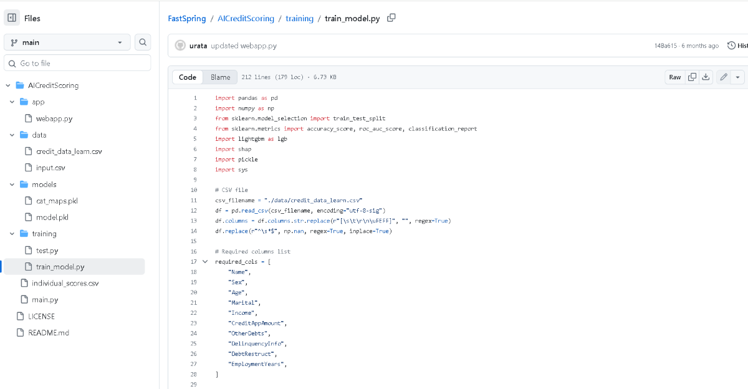
Task: Copy path icon next to train_model.py
Action: 391,18
